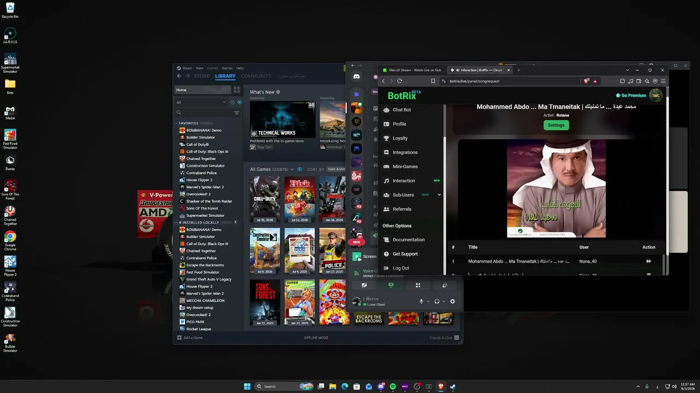Bookmark the current BotRix page

(433, 81)
